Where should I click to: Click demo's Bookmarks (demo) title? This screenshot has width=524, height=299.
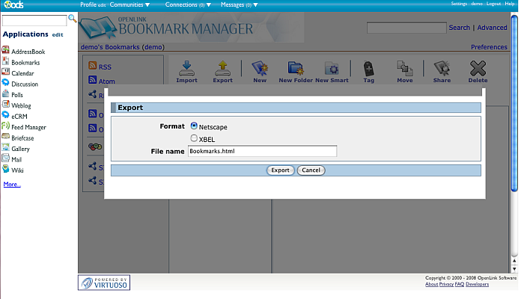tap(122, 47)
